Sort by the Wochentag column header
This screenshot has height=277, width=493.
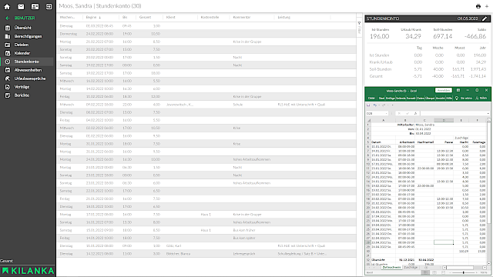(x=67, y=17)
